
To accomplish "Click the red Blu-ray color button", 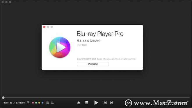I will (x=33, y=103).
